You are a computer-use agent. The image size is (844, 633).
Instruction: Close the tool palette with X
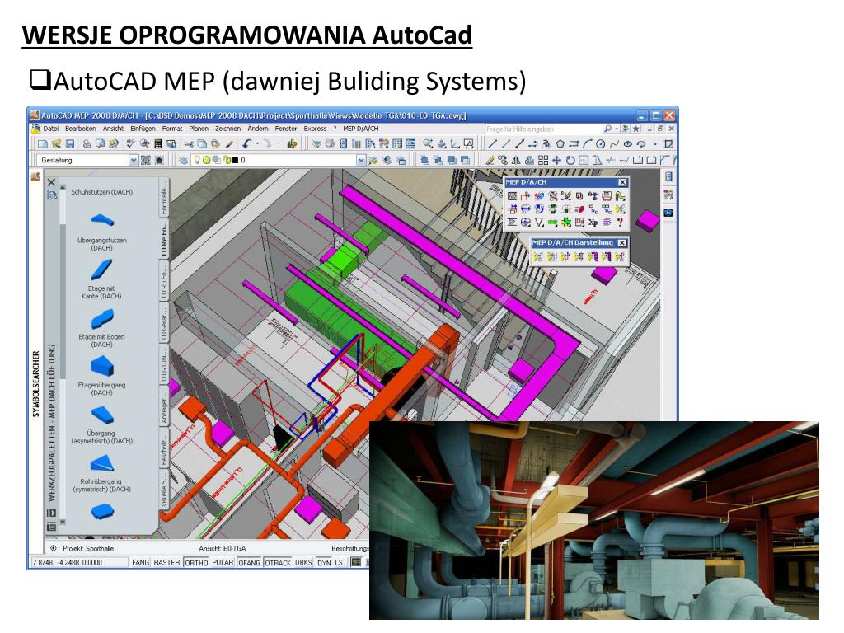click(52, 182)
